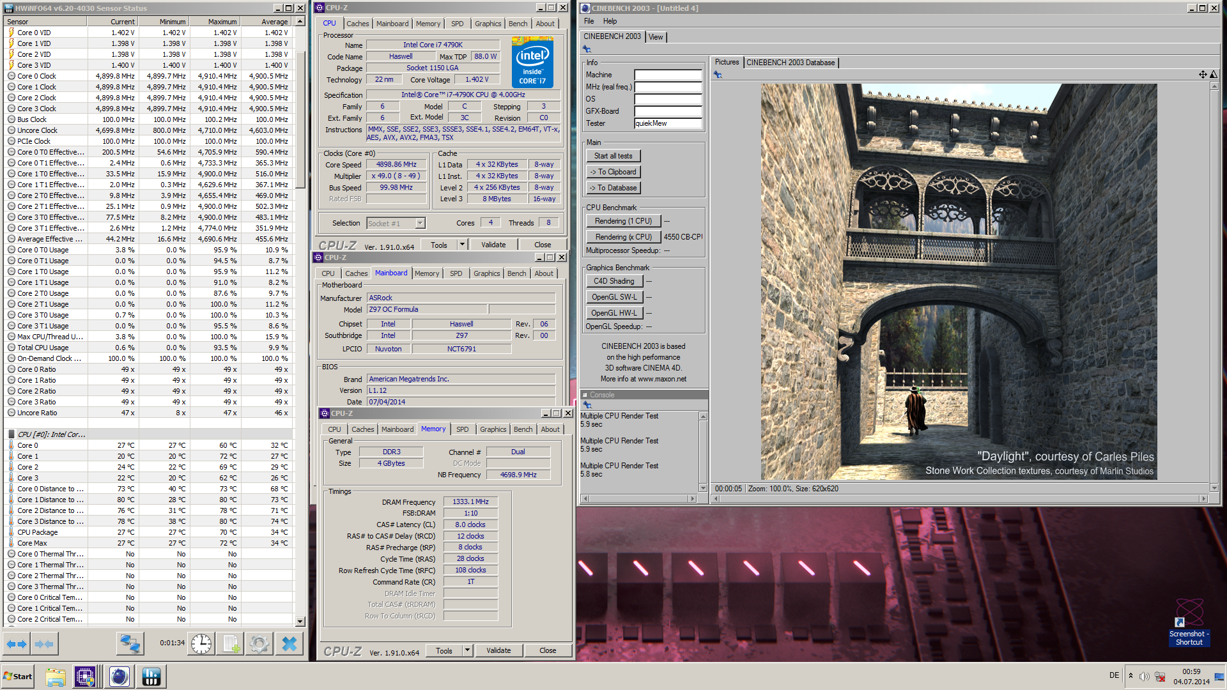Screen dimensions: 1227x690
Task: Click the blue X icon in HWiNFO toolbar
Action: [289, 644]
